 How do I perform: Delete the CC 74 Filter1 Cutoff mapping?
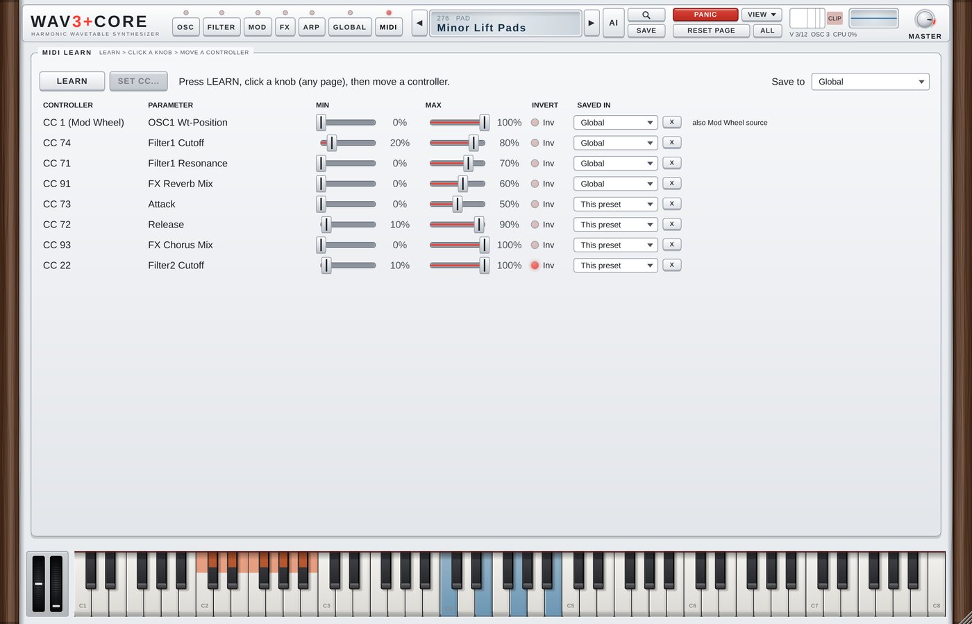coord(671,142)
